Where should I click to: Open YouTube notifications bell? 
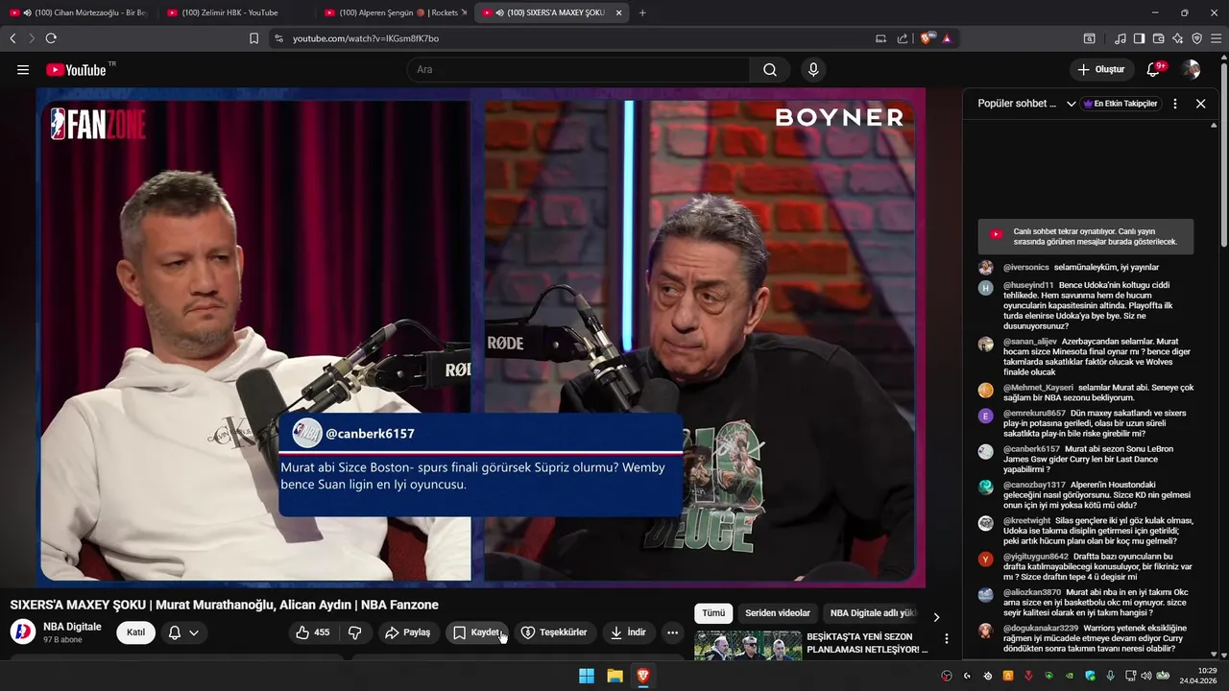click(x=1155, y=69)
